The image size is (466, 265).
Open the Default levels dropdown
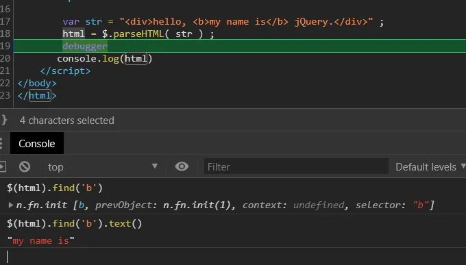coord(430,167)
